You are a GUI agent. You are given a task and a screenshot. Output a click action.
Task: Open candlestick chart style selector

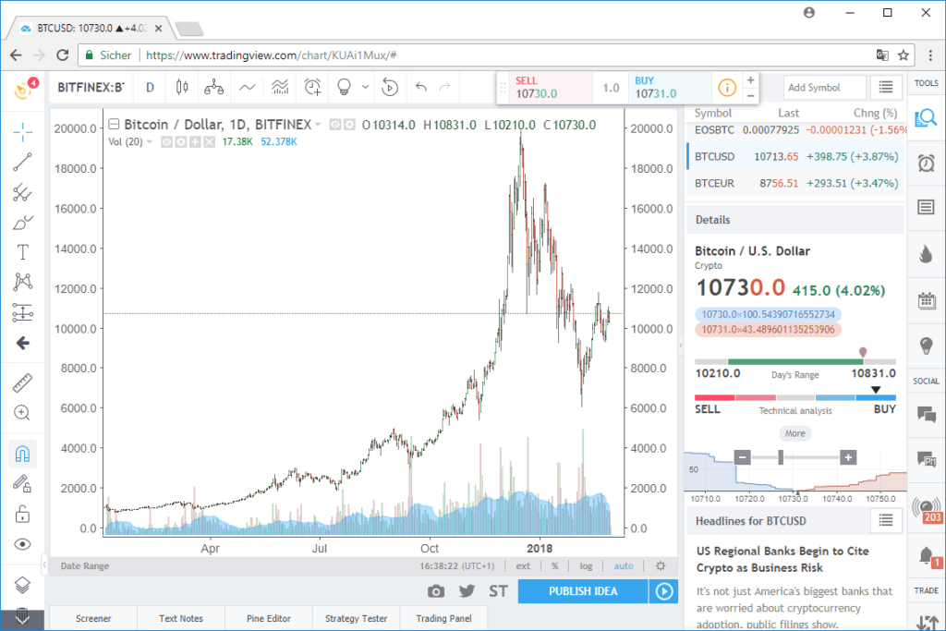(182, 88)
